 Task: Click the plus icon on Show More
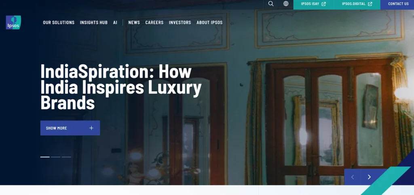[91, 128]
